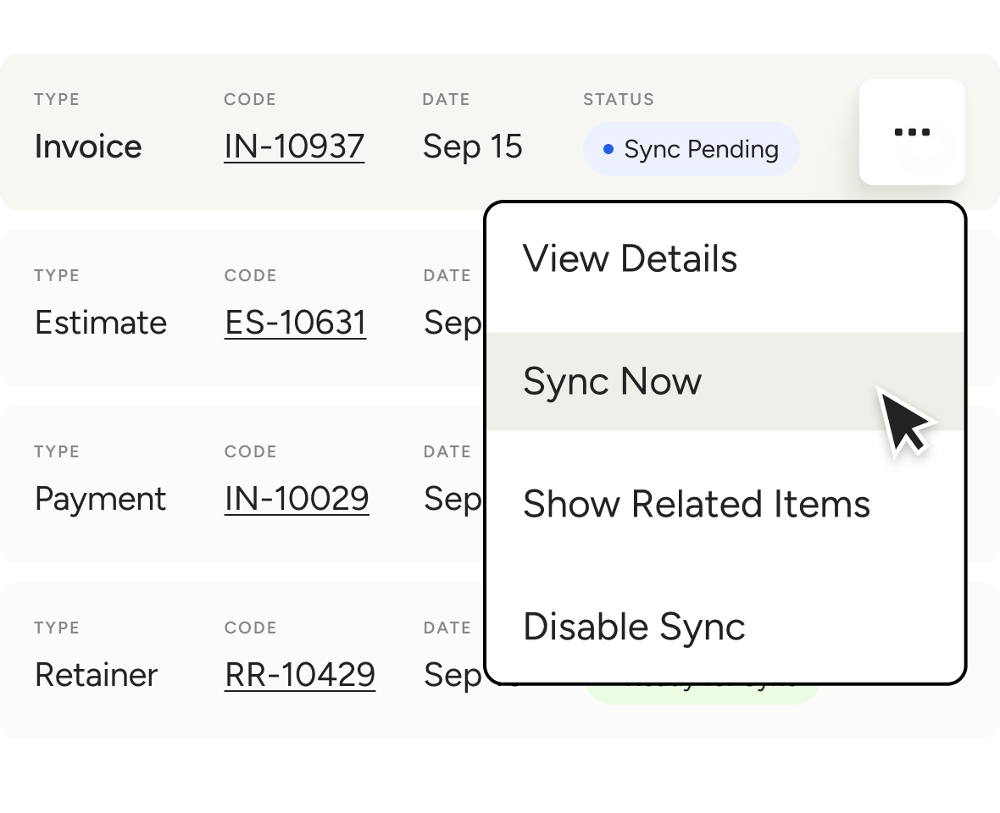Viewport: 1000px width, 813px height.
Task: Select View Details from the menu
Action: pos(630,259)
